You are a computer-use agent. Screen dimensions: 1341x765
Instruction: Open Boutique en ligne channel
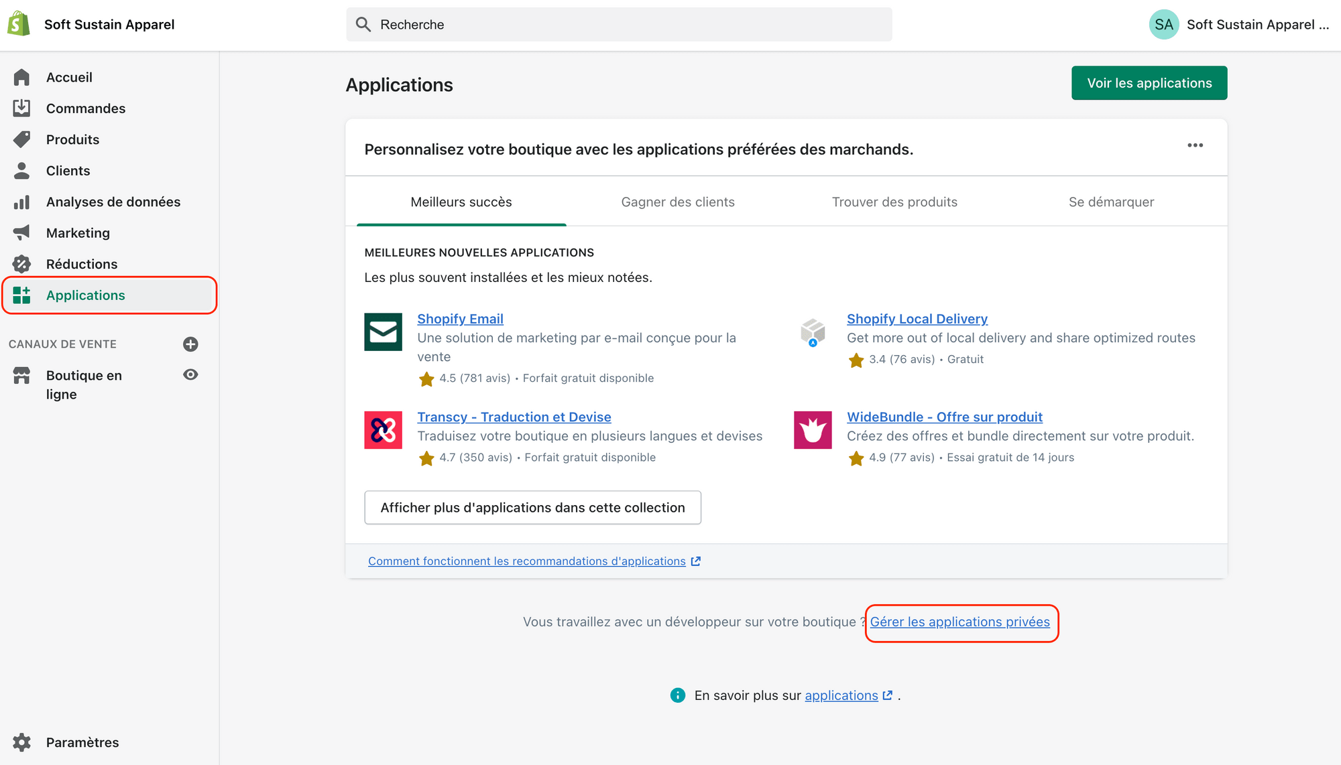(84, 385)
